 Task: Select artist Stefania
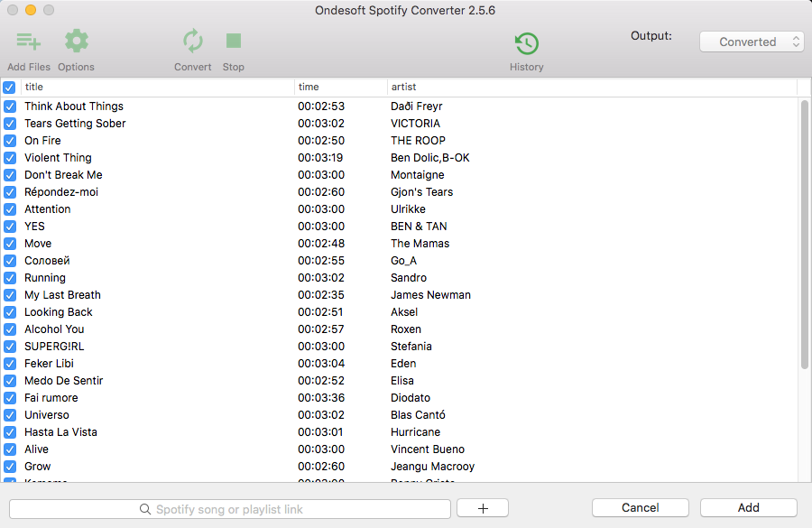pos(411,346)
